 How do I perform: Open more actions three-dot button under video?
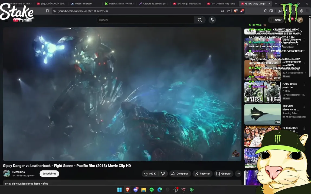pyautogui.click(x=238, y=174)
